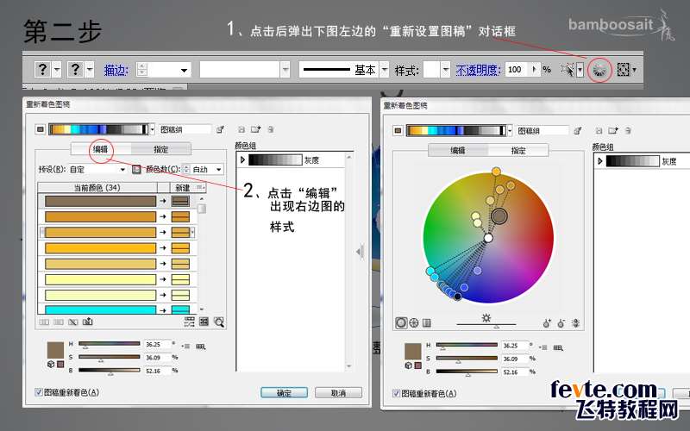Click the 确定 OK button

point(284,393)
